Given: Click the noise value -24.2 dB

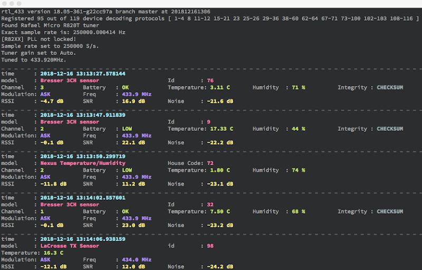Looking at the screenshot, I should coord(219,266).
